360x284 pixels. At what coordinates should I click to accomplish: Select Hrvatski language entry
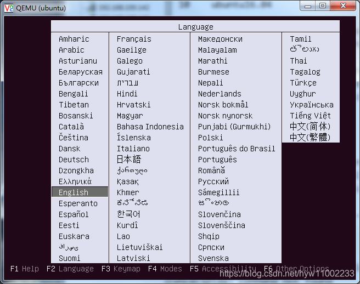[133, 105]
